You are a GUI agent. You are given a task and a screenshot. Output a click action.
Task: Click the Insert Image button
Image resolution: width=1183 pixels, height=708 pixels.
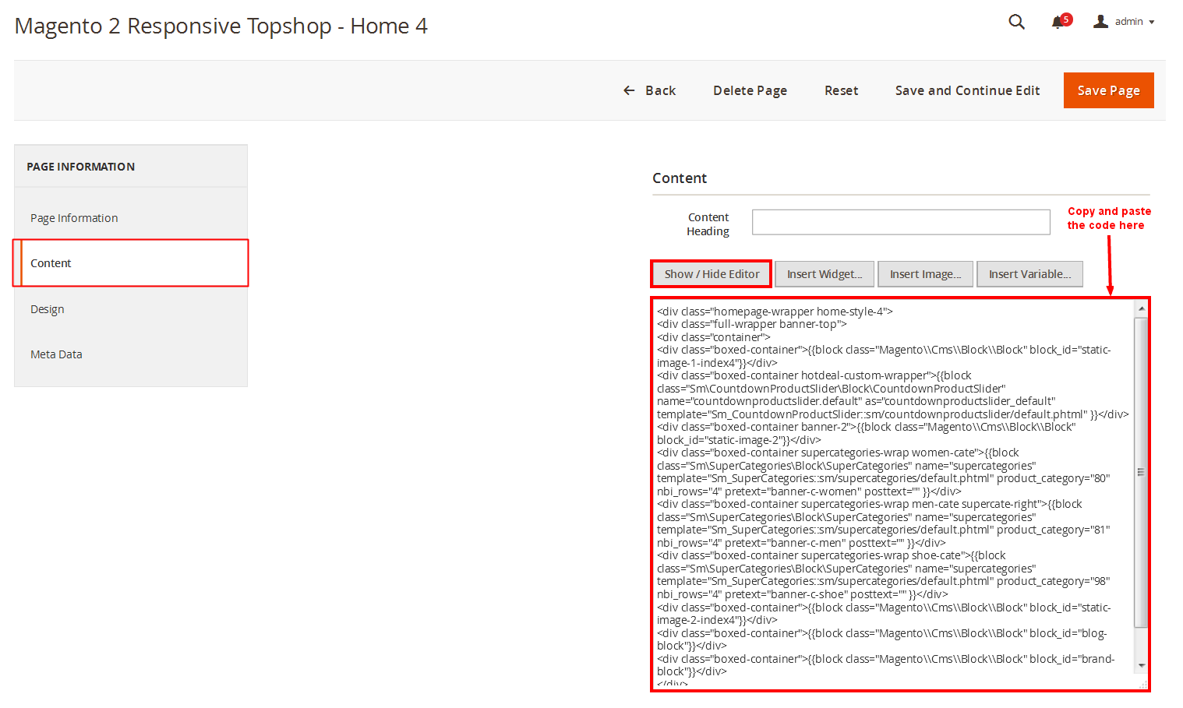pyautogui.click(x=925, y=274)
